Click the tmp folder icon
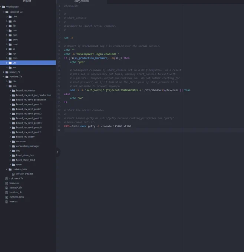The width and height of the screenshot is (244, 252). (x=10, y=58)
